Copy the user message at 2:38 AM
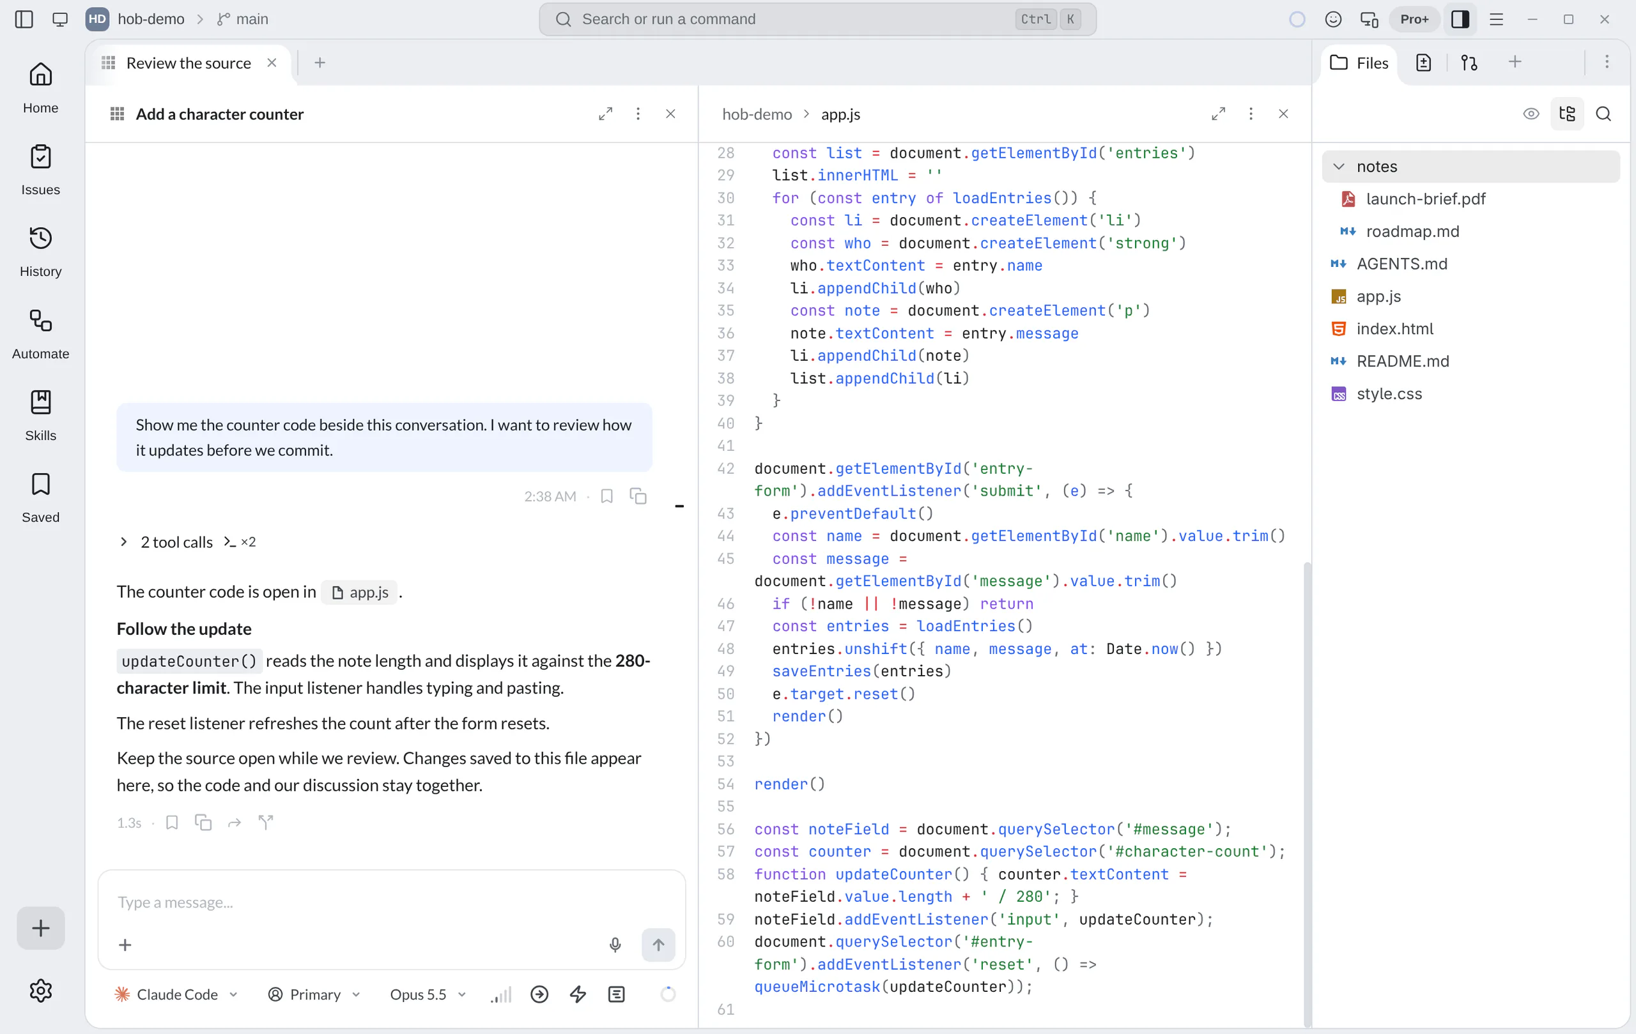The image size is (1636, 1034). 638,496
